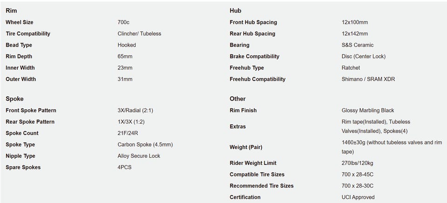The height and width of the screenshot is (203, 447).
Task: Select the Wheel Size label
Action: 20,22
